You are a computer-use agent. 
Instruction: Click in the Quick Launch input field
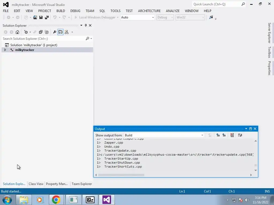coord(217,4)
